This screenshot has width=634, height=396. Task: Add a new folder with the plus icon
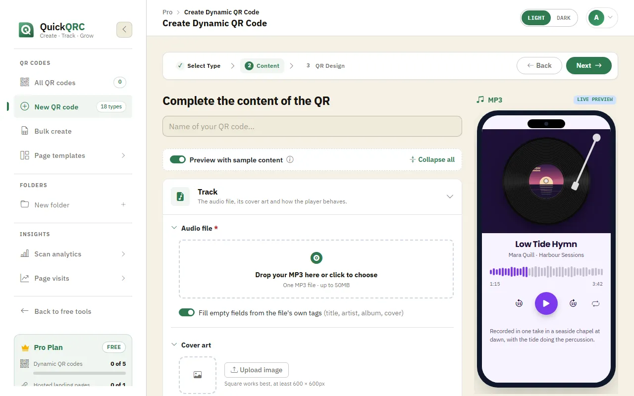[x=123, y=204]
